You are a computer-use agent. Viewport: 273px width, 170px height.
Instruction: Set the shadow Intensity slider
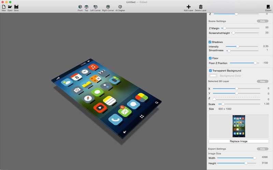[242, 47]
